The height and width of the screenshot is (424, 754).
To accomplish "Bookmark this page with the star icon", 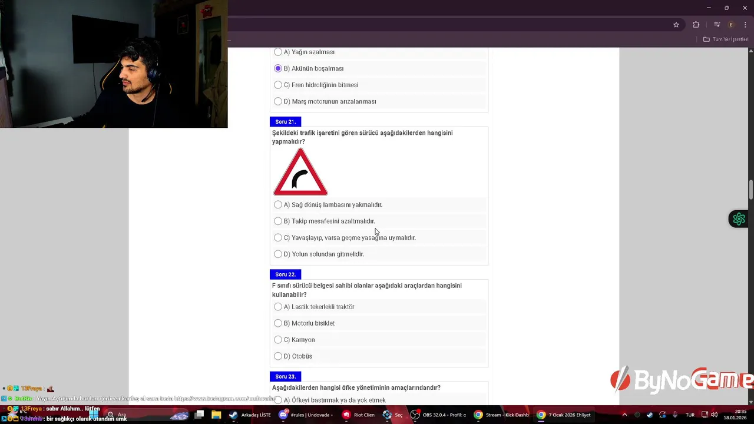I will pos(676,25).
